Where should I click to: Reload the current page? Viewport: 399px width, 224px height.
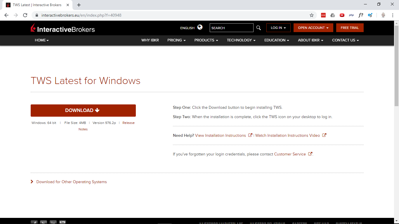25,15
